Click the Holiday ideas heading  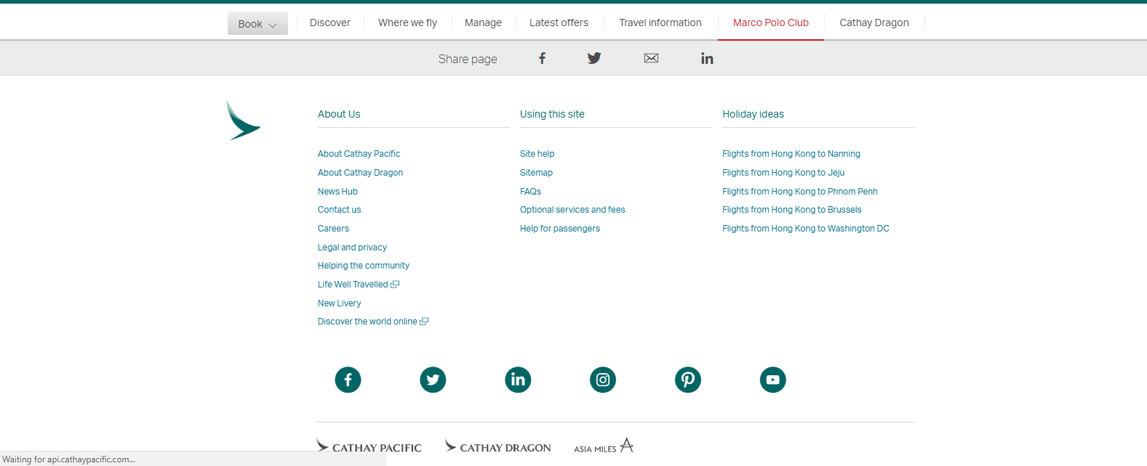753,114
